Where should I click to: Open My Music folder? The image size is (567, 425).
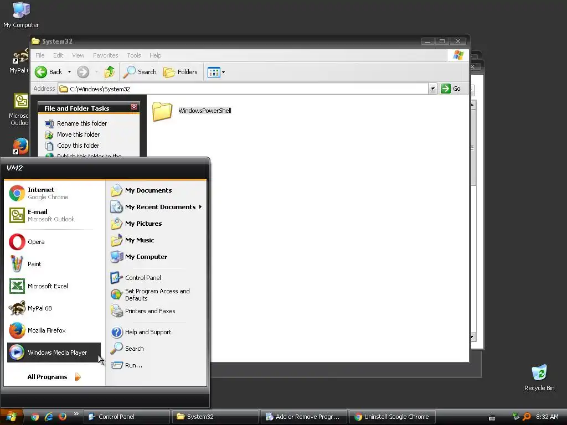[x=156, y=240]
